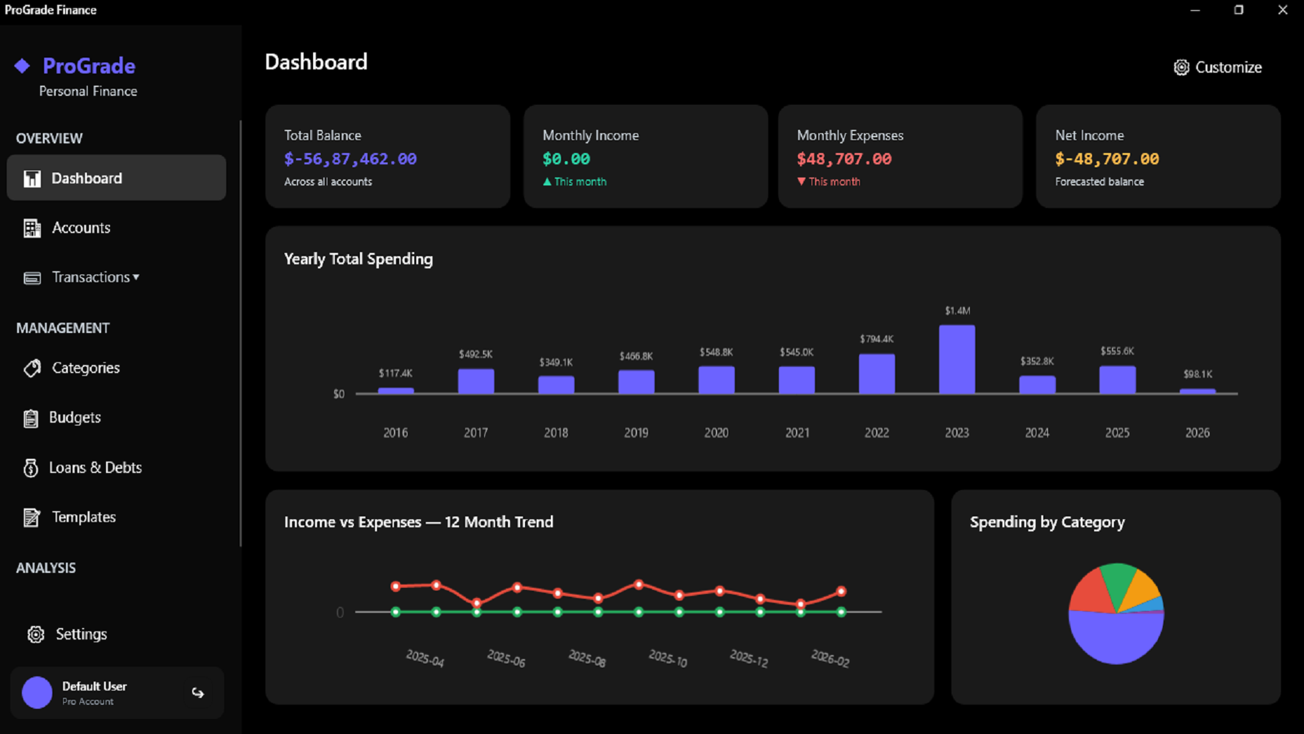1304x734 pixels.
Task: Click the Accounts building icon
Action: coord(32,228)
